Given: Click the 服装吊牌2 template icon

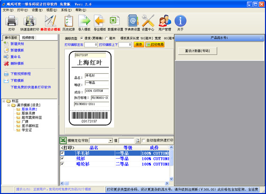Looking at the screenshot, I should tap(18, 109).
